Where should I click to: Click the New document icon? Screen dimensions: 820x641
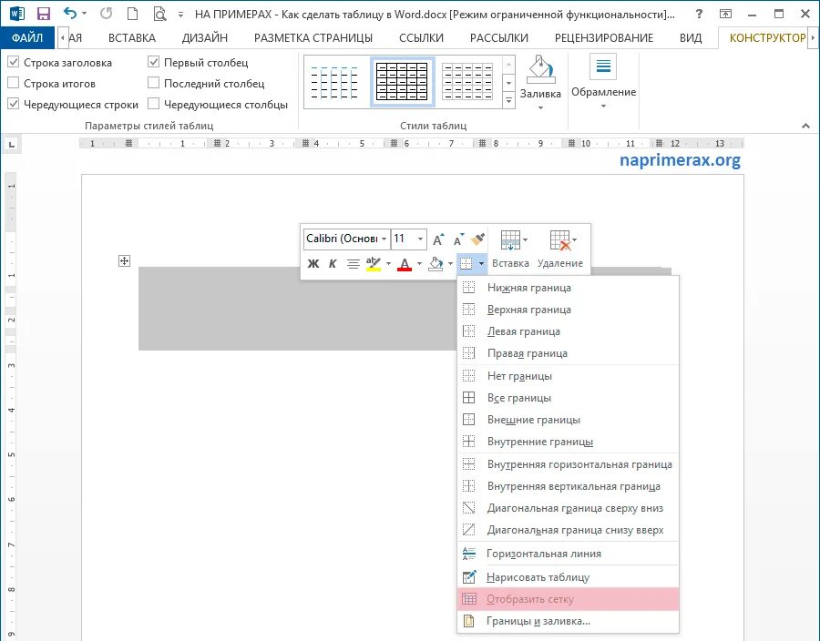tap(133, 14)
